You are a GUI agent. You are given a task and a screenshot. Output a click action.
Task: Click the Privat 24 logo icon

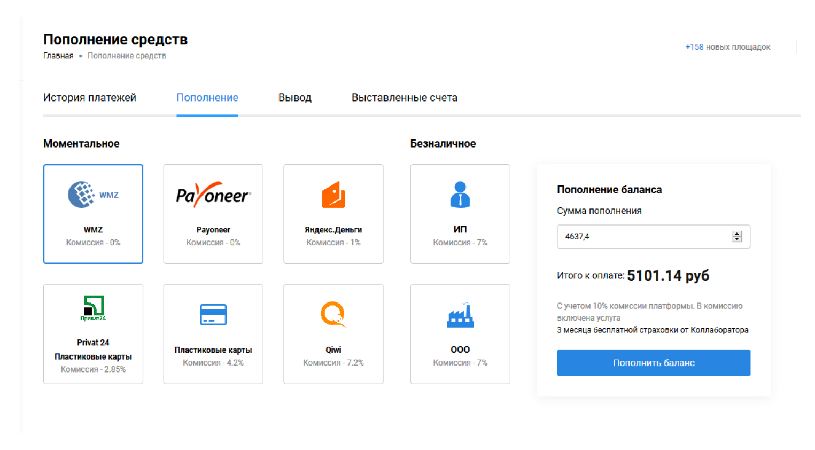[x=93, y=307]
